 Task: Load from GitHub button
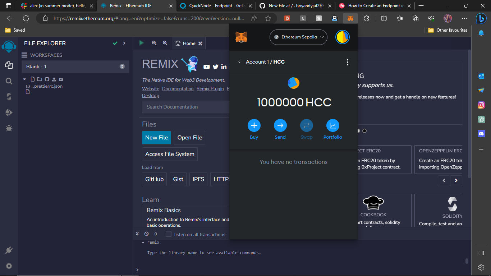tap(155, 179)
